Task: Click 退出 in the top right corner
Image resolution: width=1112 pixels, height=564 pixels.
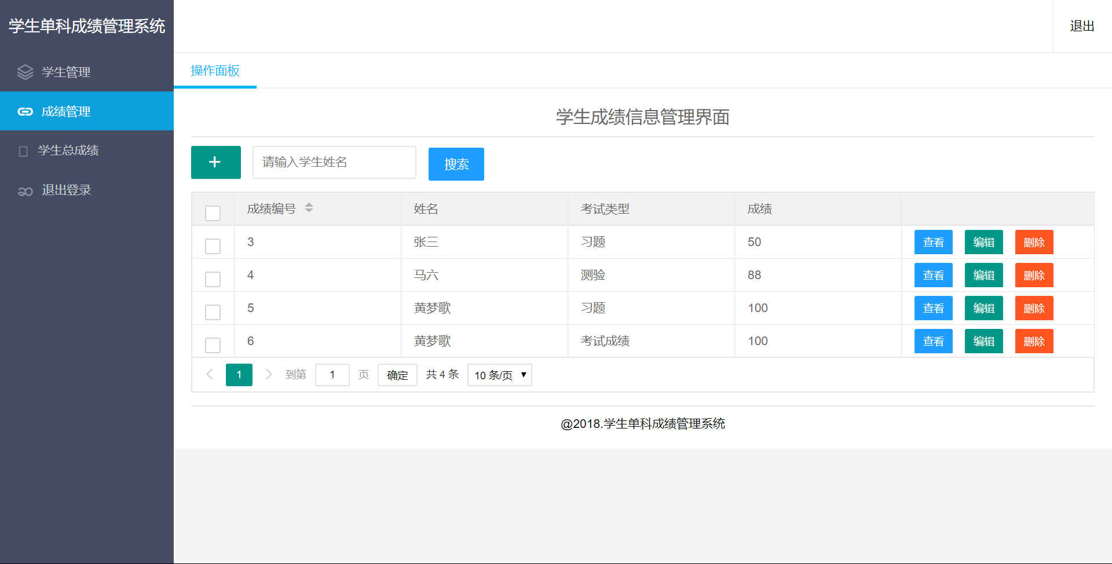Action: coord(1081,26)
